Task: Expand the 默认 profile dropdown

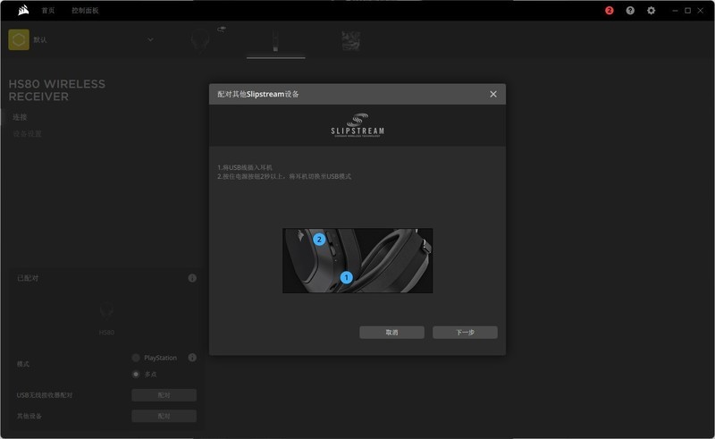Action: coord(150,39)
